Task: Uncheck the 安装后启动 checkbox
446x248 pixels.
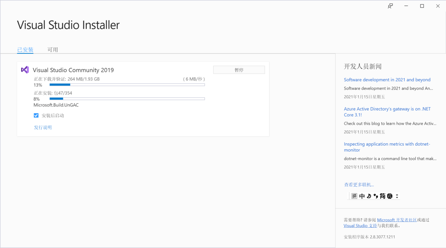Action: [x=36, y=116]
